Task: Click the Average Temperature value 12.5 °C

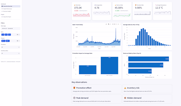Action: click(x=159, y=8)
